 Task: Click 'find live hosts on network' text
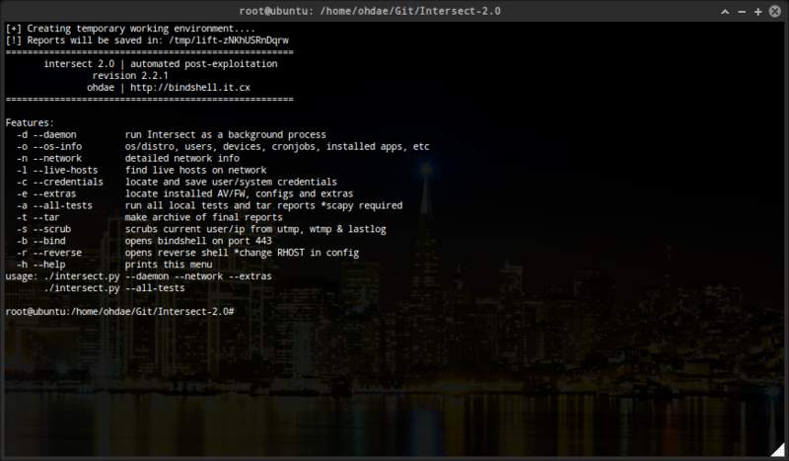tap(195, 171)
